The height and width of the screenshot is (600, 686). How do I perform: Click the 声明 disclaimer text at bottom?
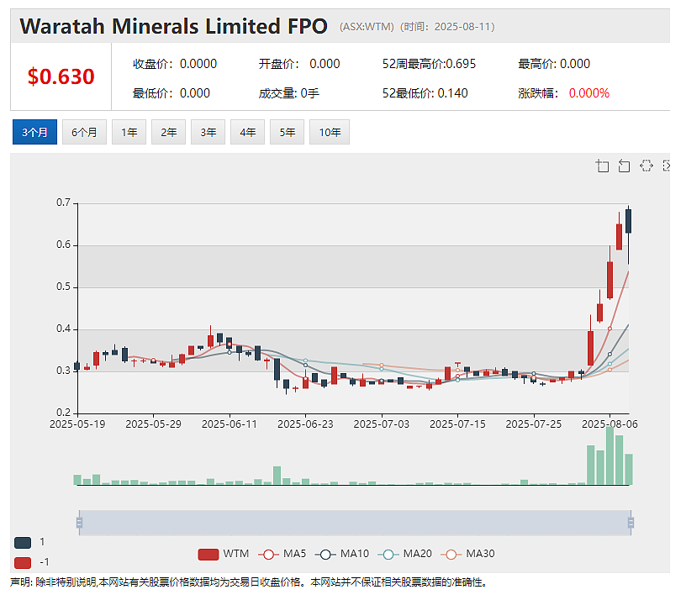[x=248, y=582]
